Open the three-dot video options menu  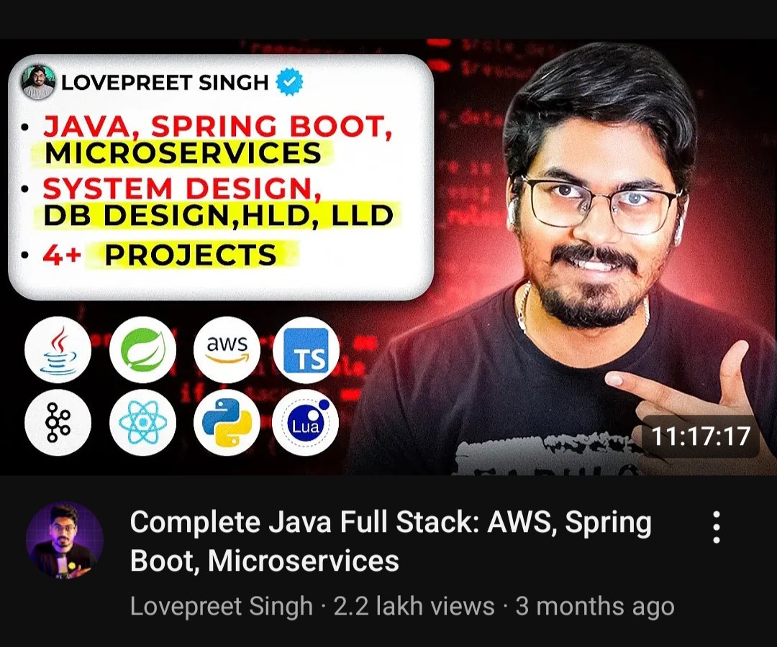tap(716, 527)
